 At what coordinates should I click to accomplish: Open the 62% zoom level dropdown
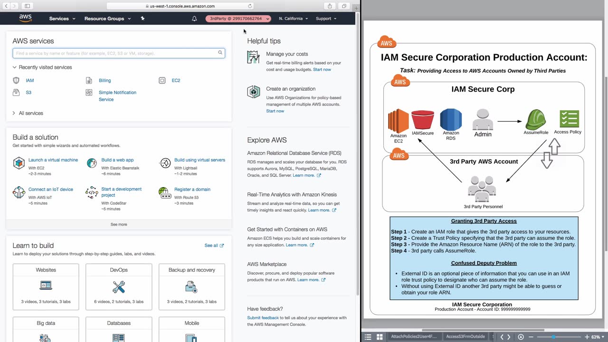click(597, 337)
